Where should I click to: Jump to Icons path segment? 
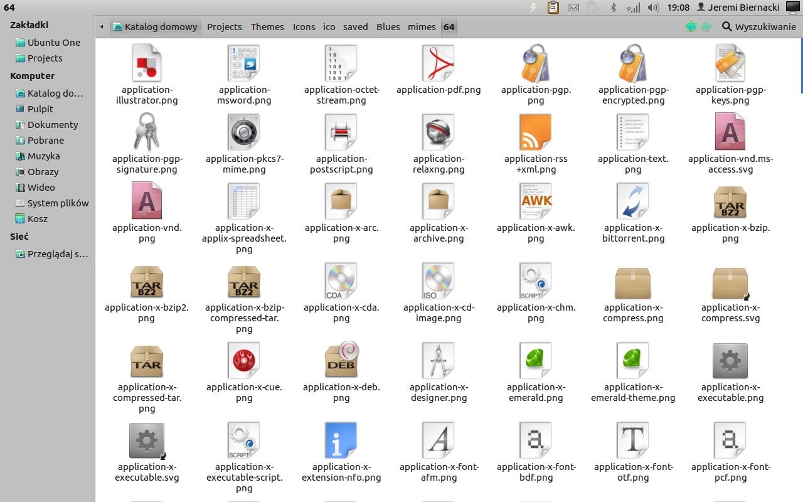304,27
